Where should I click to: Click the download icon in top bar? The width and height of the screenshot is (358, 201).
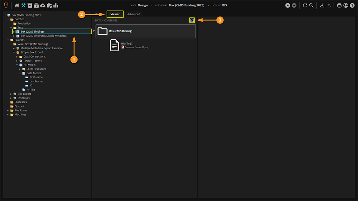click(x=322, y=5)
